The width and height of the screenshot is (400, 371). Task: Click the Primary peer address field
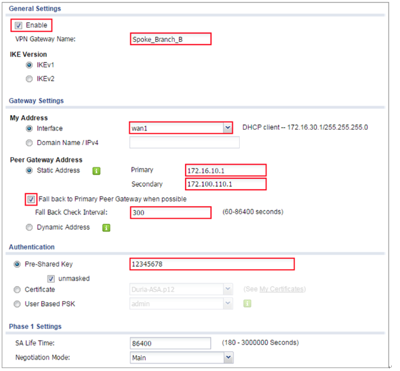225,171
